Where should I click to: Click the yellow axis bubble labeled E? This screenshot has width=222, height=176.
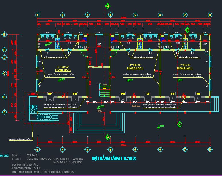coord(4,35)
